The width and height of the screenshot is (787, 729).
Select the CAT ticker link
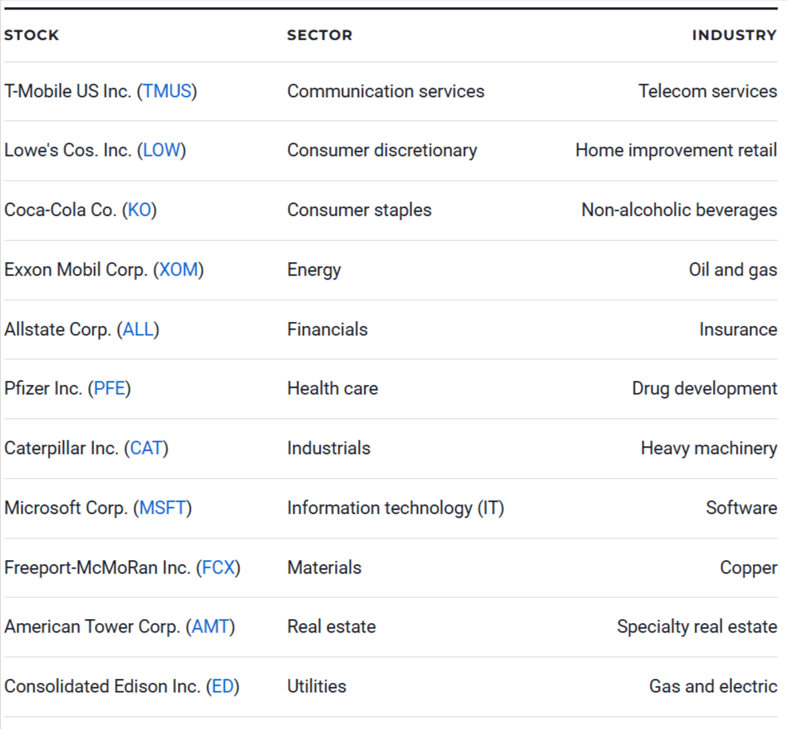146,449
